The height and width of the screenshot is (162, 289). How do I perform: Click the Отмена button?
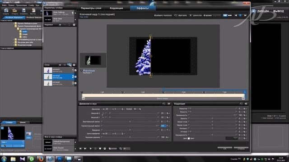pos(241,148)
